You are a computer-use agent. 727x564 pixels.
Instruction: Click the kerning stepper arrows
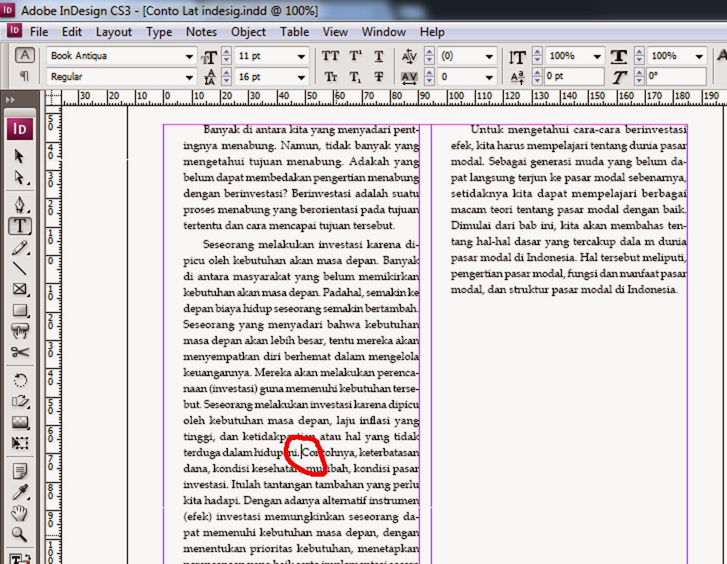click(429, 56)
